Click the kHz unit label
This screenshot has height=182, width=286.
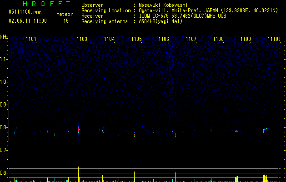click(4, 37)
